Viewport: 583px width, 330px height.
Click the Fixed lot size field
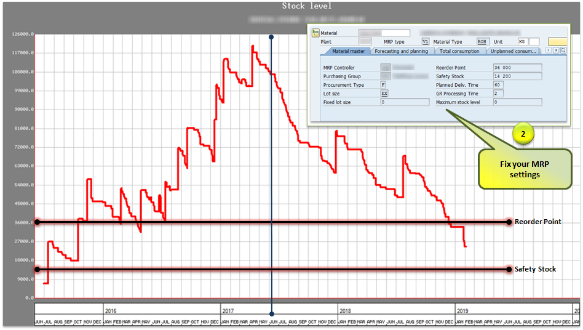pyautogui.click(x=405, y=102)
